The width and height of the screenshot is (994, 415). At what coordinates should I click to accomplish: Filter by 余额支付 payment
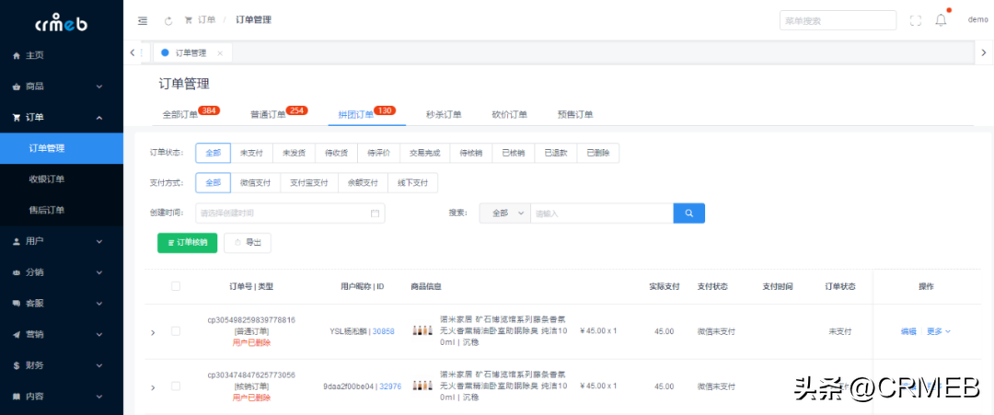point(364,182)
